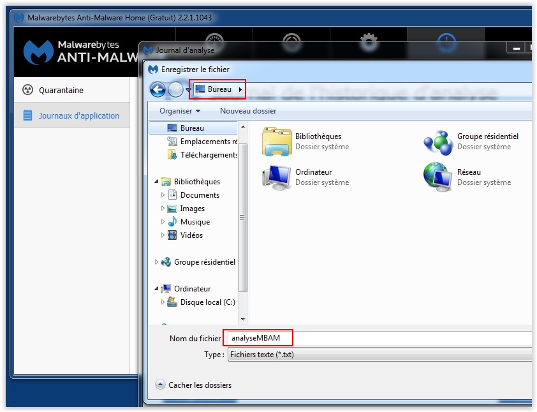Open the recent locations arrow beside Forward

coord(188,90)
